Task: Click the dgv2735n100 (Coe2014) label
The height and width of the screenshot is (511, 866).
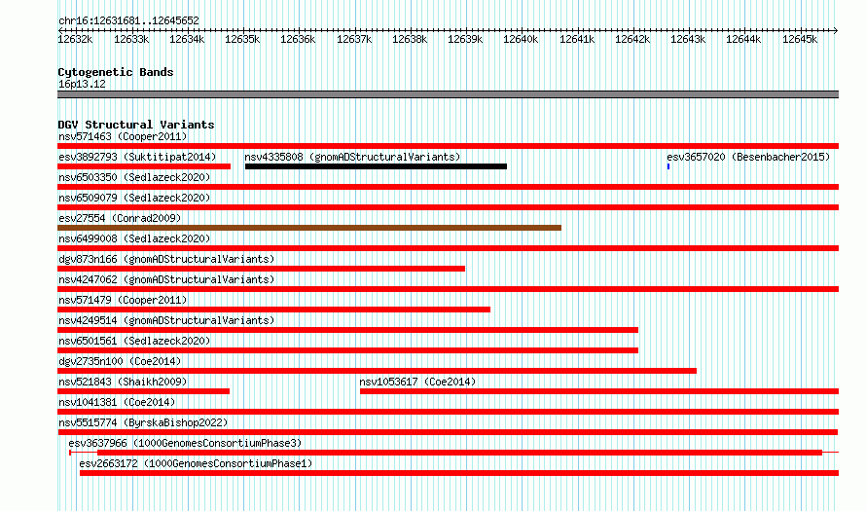Action: pos(120,361)
